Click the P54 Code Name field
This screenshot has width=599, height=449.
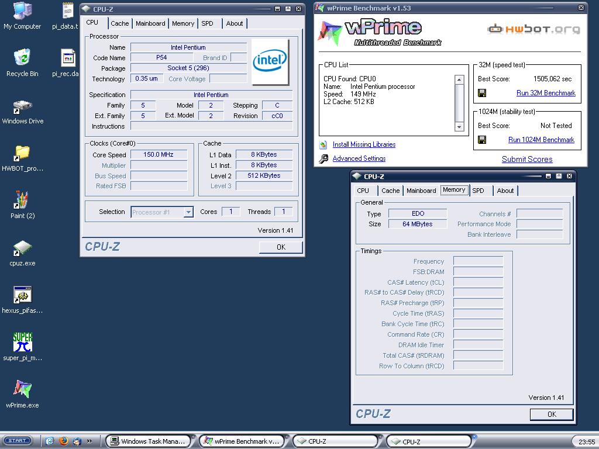coord(161,58)
